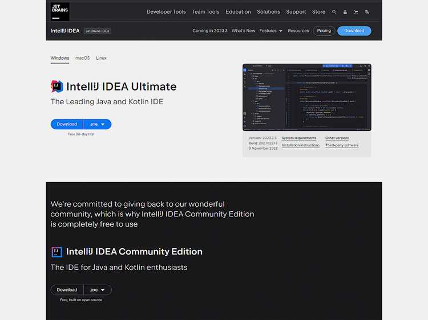Screen dimensions: 428x320
Task: Open What's New page
Action: pos(243,31)
